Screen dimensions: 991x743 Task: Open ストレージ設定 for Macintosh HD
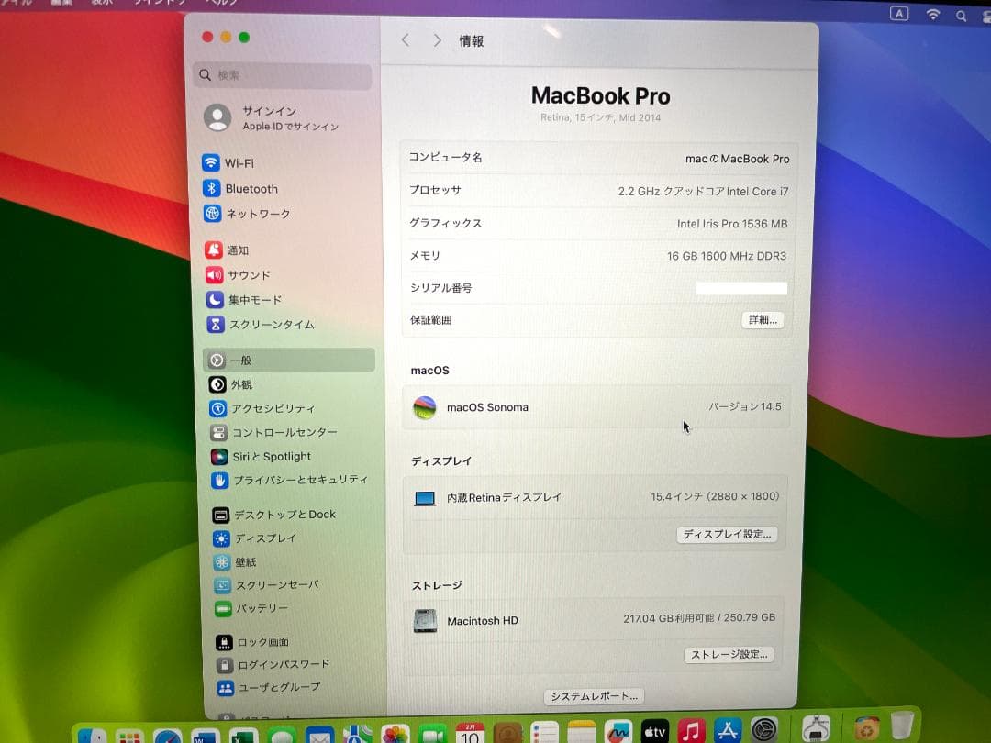729,654
